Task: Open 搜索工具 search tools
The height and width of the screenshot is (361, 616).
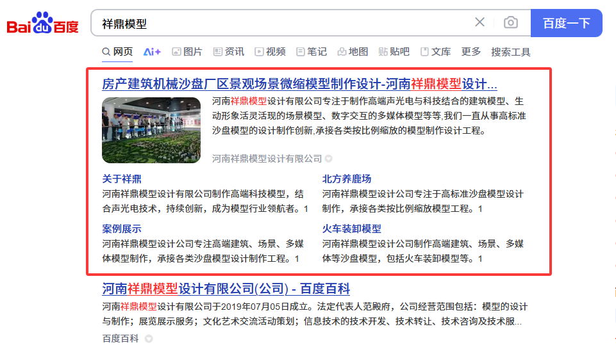Action: coord(511,52)
